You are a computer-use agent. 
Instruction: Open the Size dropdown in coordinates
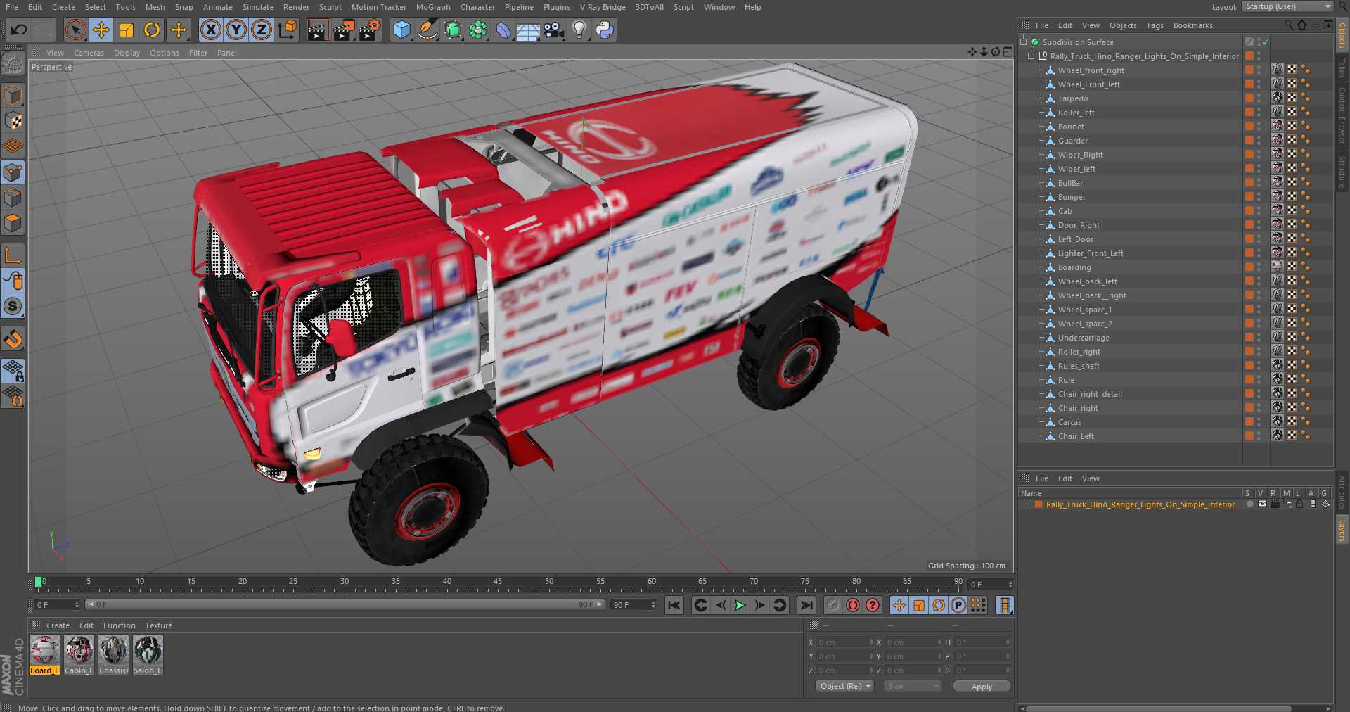click(913, 686)
